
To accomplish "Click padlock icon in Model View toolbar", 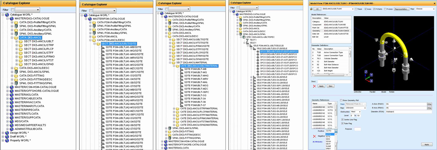I will point(312,9).
